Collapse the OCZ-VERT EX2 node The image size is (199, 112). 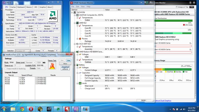pos(75,44)
